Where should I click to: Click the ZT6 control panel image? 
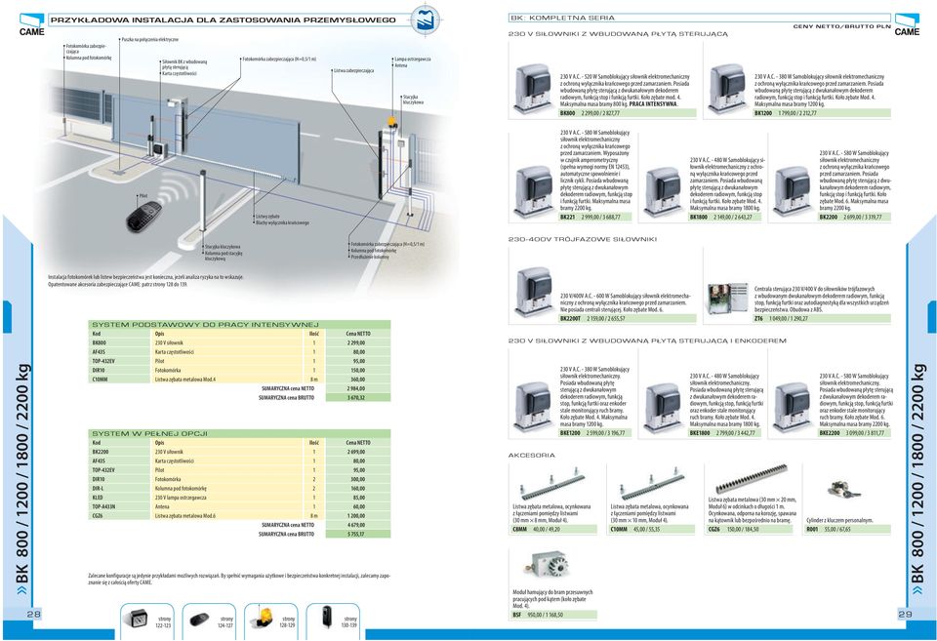click(x=728, y=298)
